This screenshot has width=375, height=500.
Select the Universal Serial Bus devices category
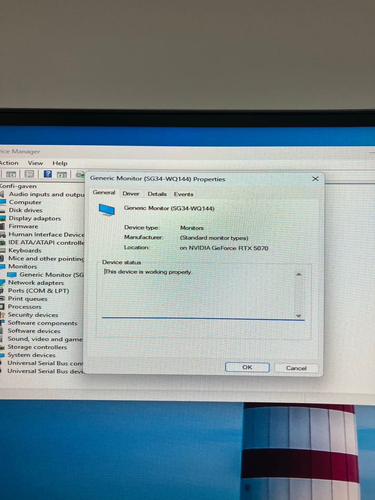tap(45, 371)
